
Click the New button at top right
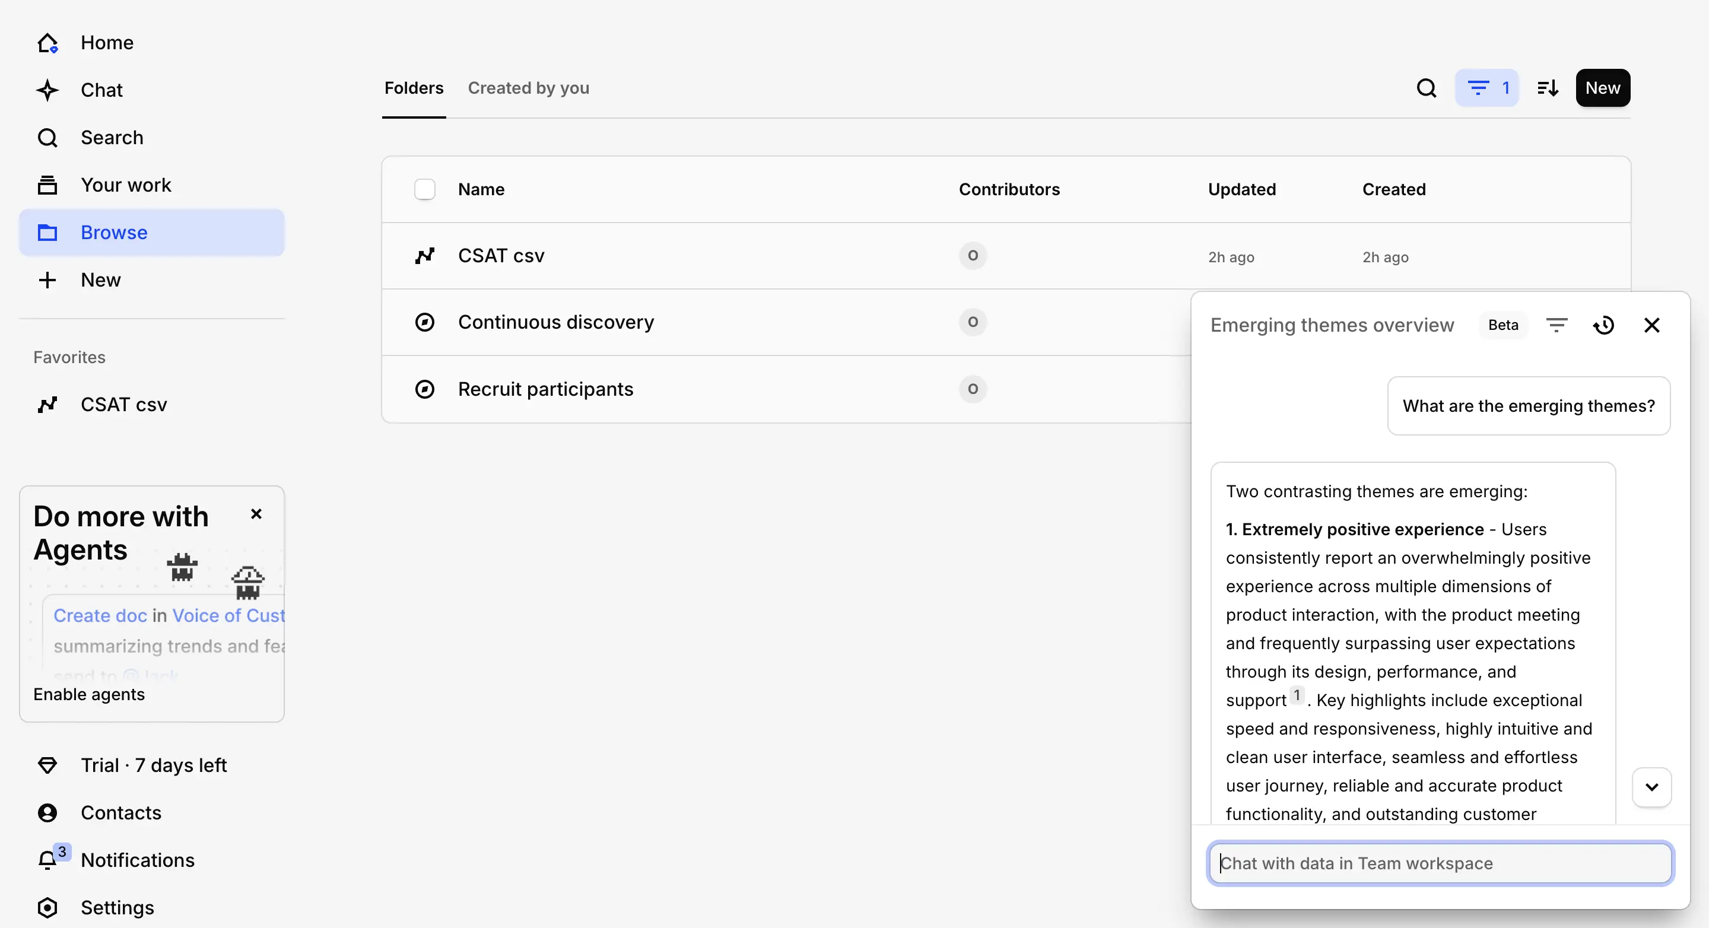1602,88
